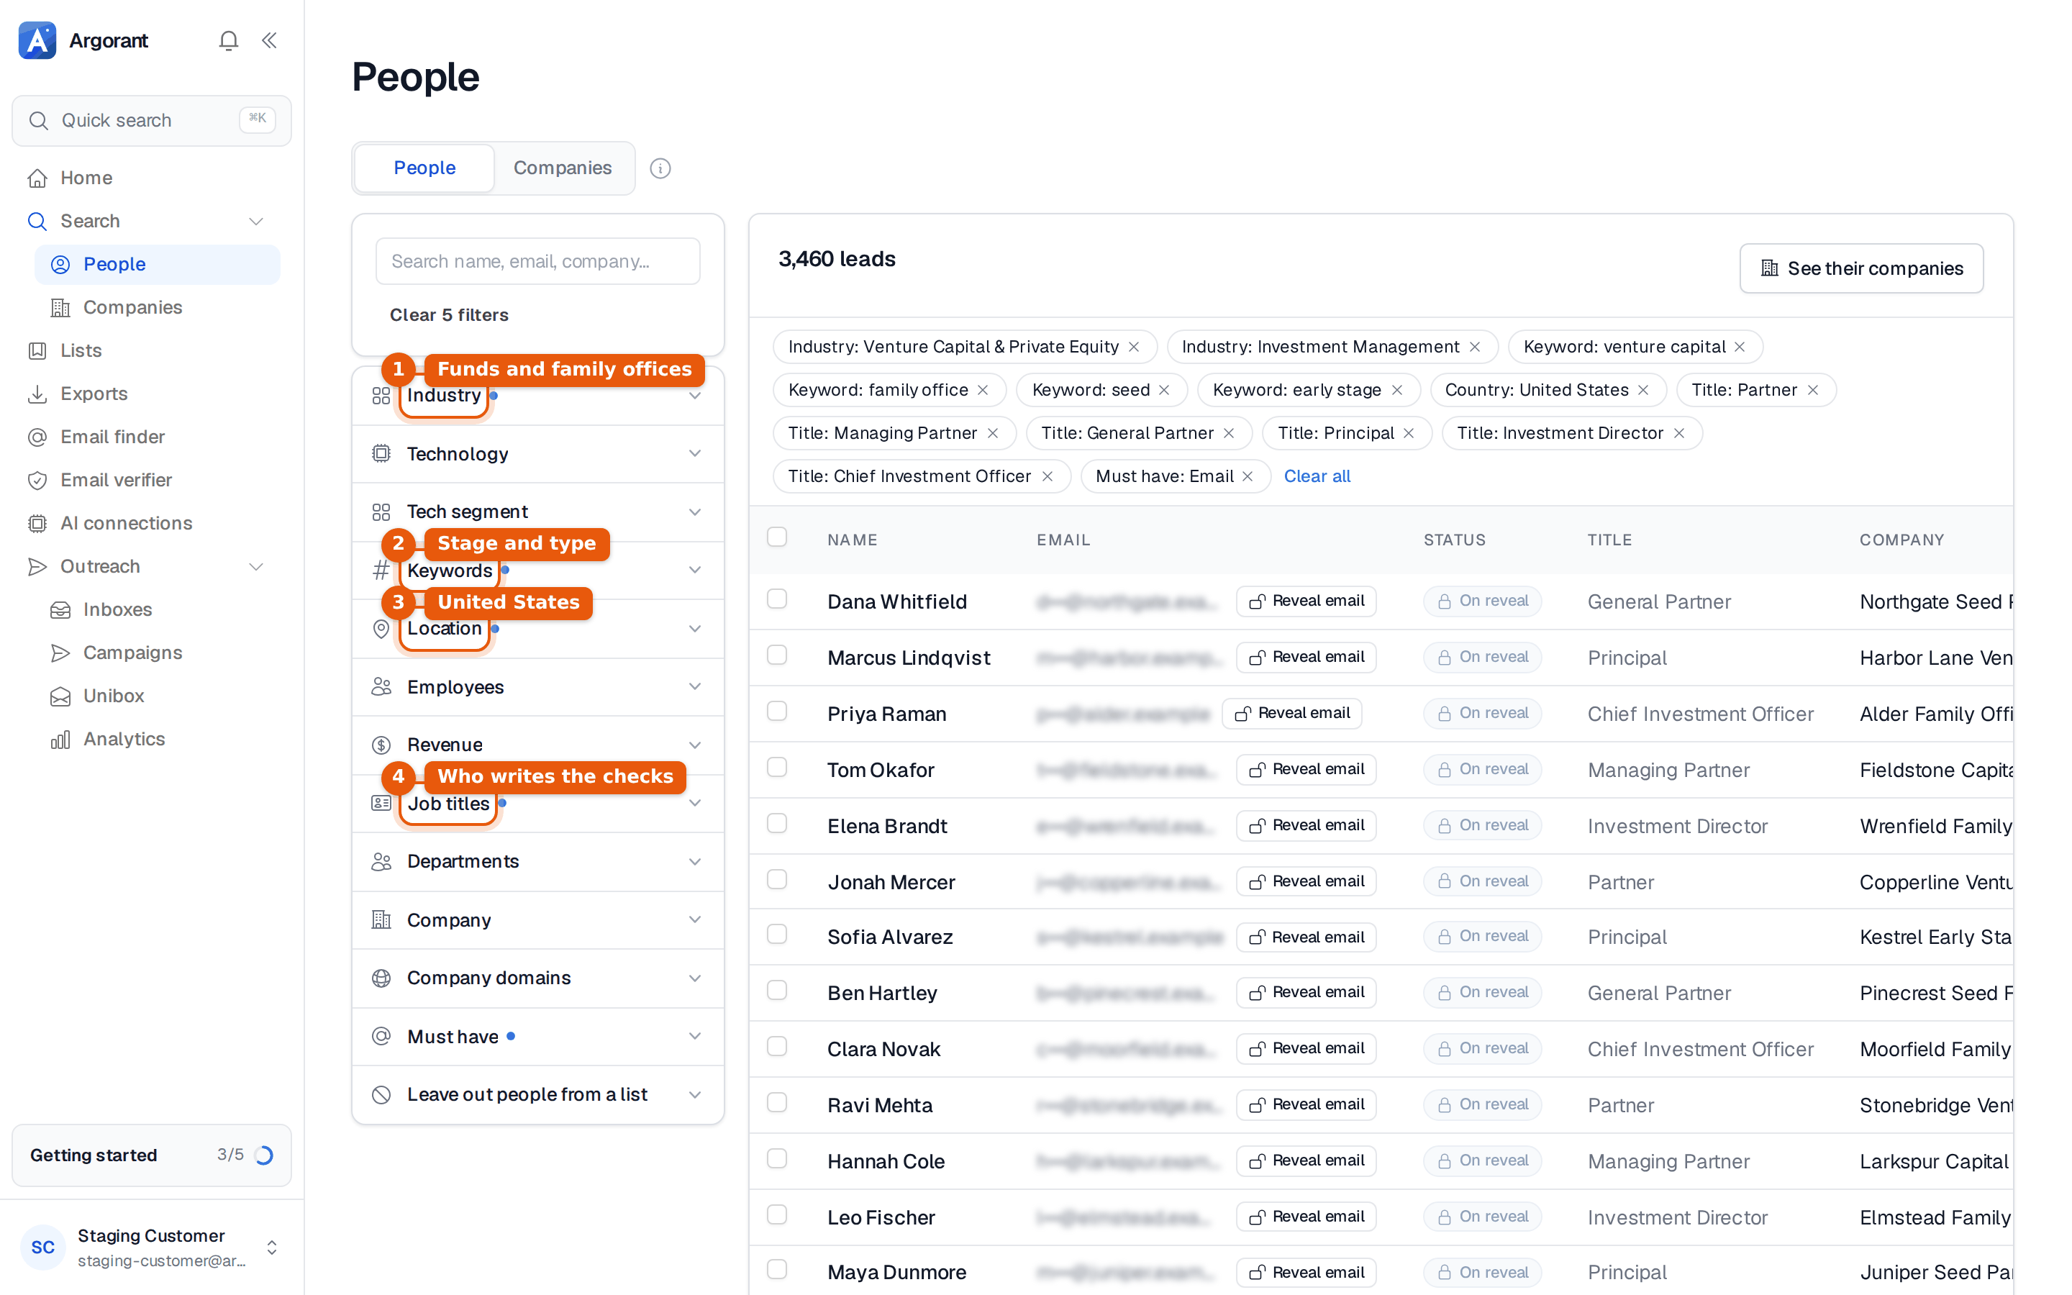Remove Must have: Email filter chip

point(1247,476)
